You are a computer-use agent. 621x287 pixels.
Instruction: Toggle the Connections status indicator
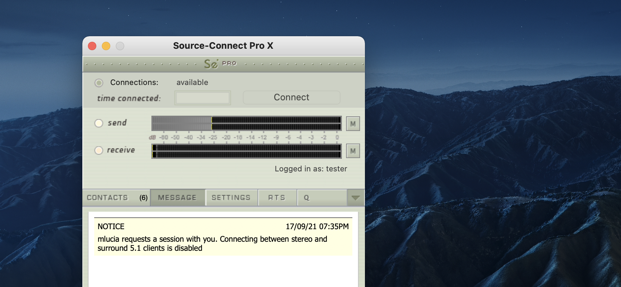[99, 83]
